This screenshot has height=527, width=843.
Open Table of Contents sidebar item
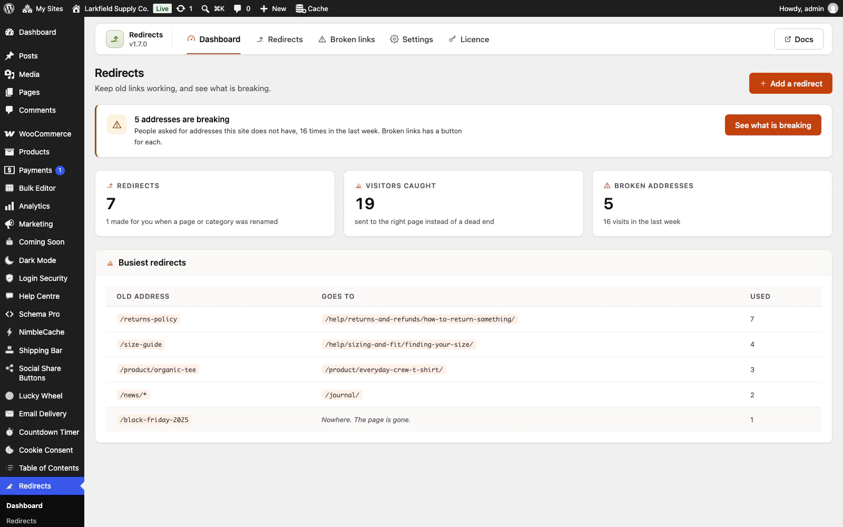pyautogui.click(x=42, y=468)
